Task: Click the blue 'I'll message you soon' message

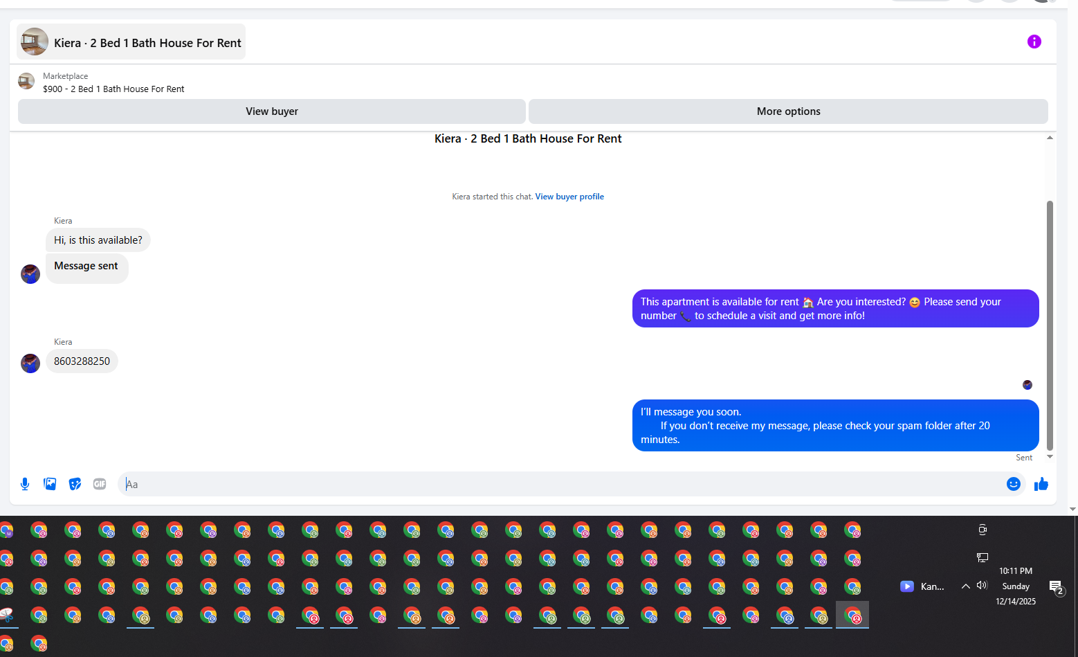Action: coord(835,426)
